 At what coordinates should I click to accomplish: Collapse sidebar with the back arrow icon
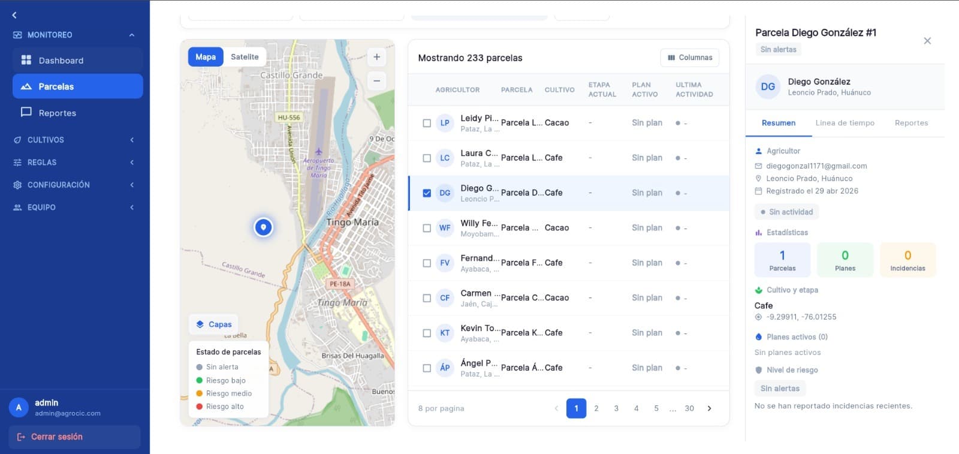14,15
